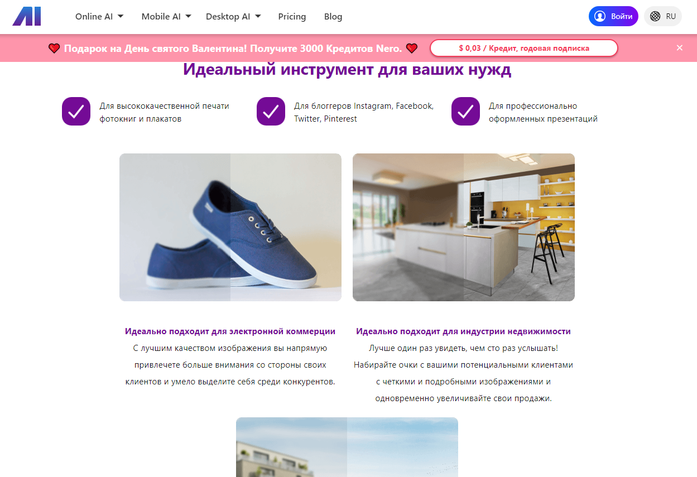Click the purple checkmark for высококачественной печати
The width and height of the screenshot is (697, 477).
(76, 112)
